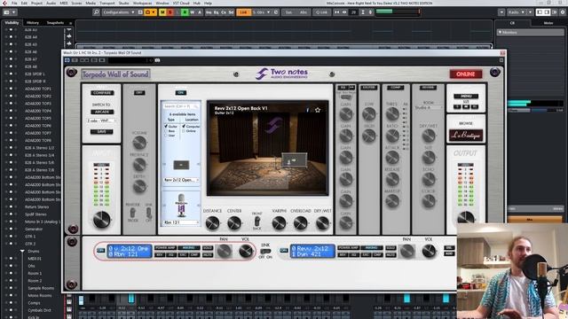Toggle the PENTODE/TRIODE switch
This screenshot has height=319, width=568.
click(x=132, y=213)
